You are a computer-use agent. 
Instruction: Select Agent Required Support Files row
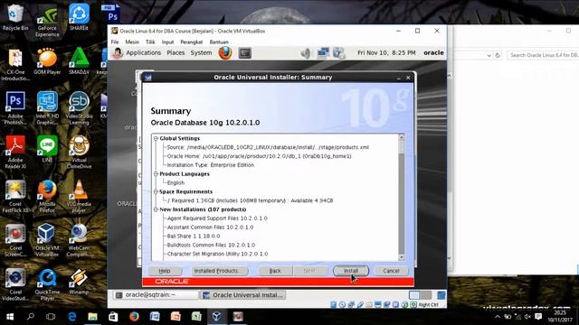click(217, 218)
